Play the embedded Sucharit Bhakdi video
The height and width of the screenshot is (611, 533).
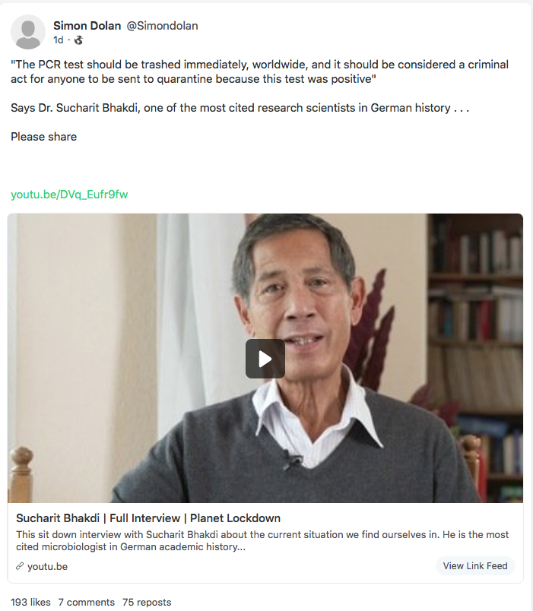coord(265,359)
